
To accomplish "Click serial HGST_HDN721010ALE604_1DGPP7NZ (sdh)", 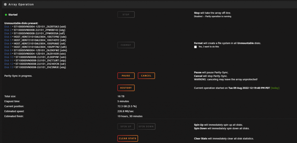I will click(40, 47).
